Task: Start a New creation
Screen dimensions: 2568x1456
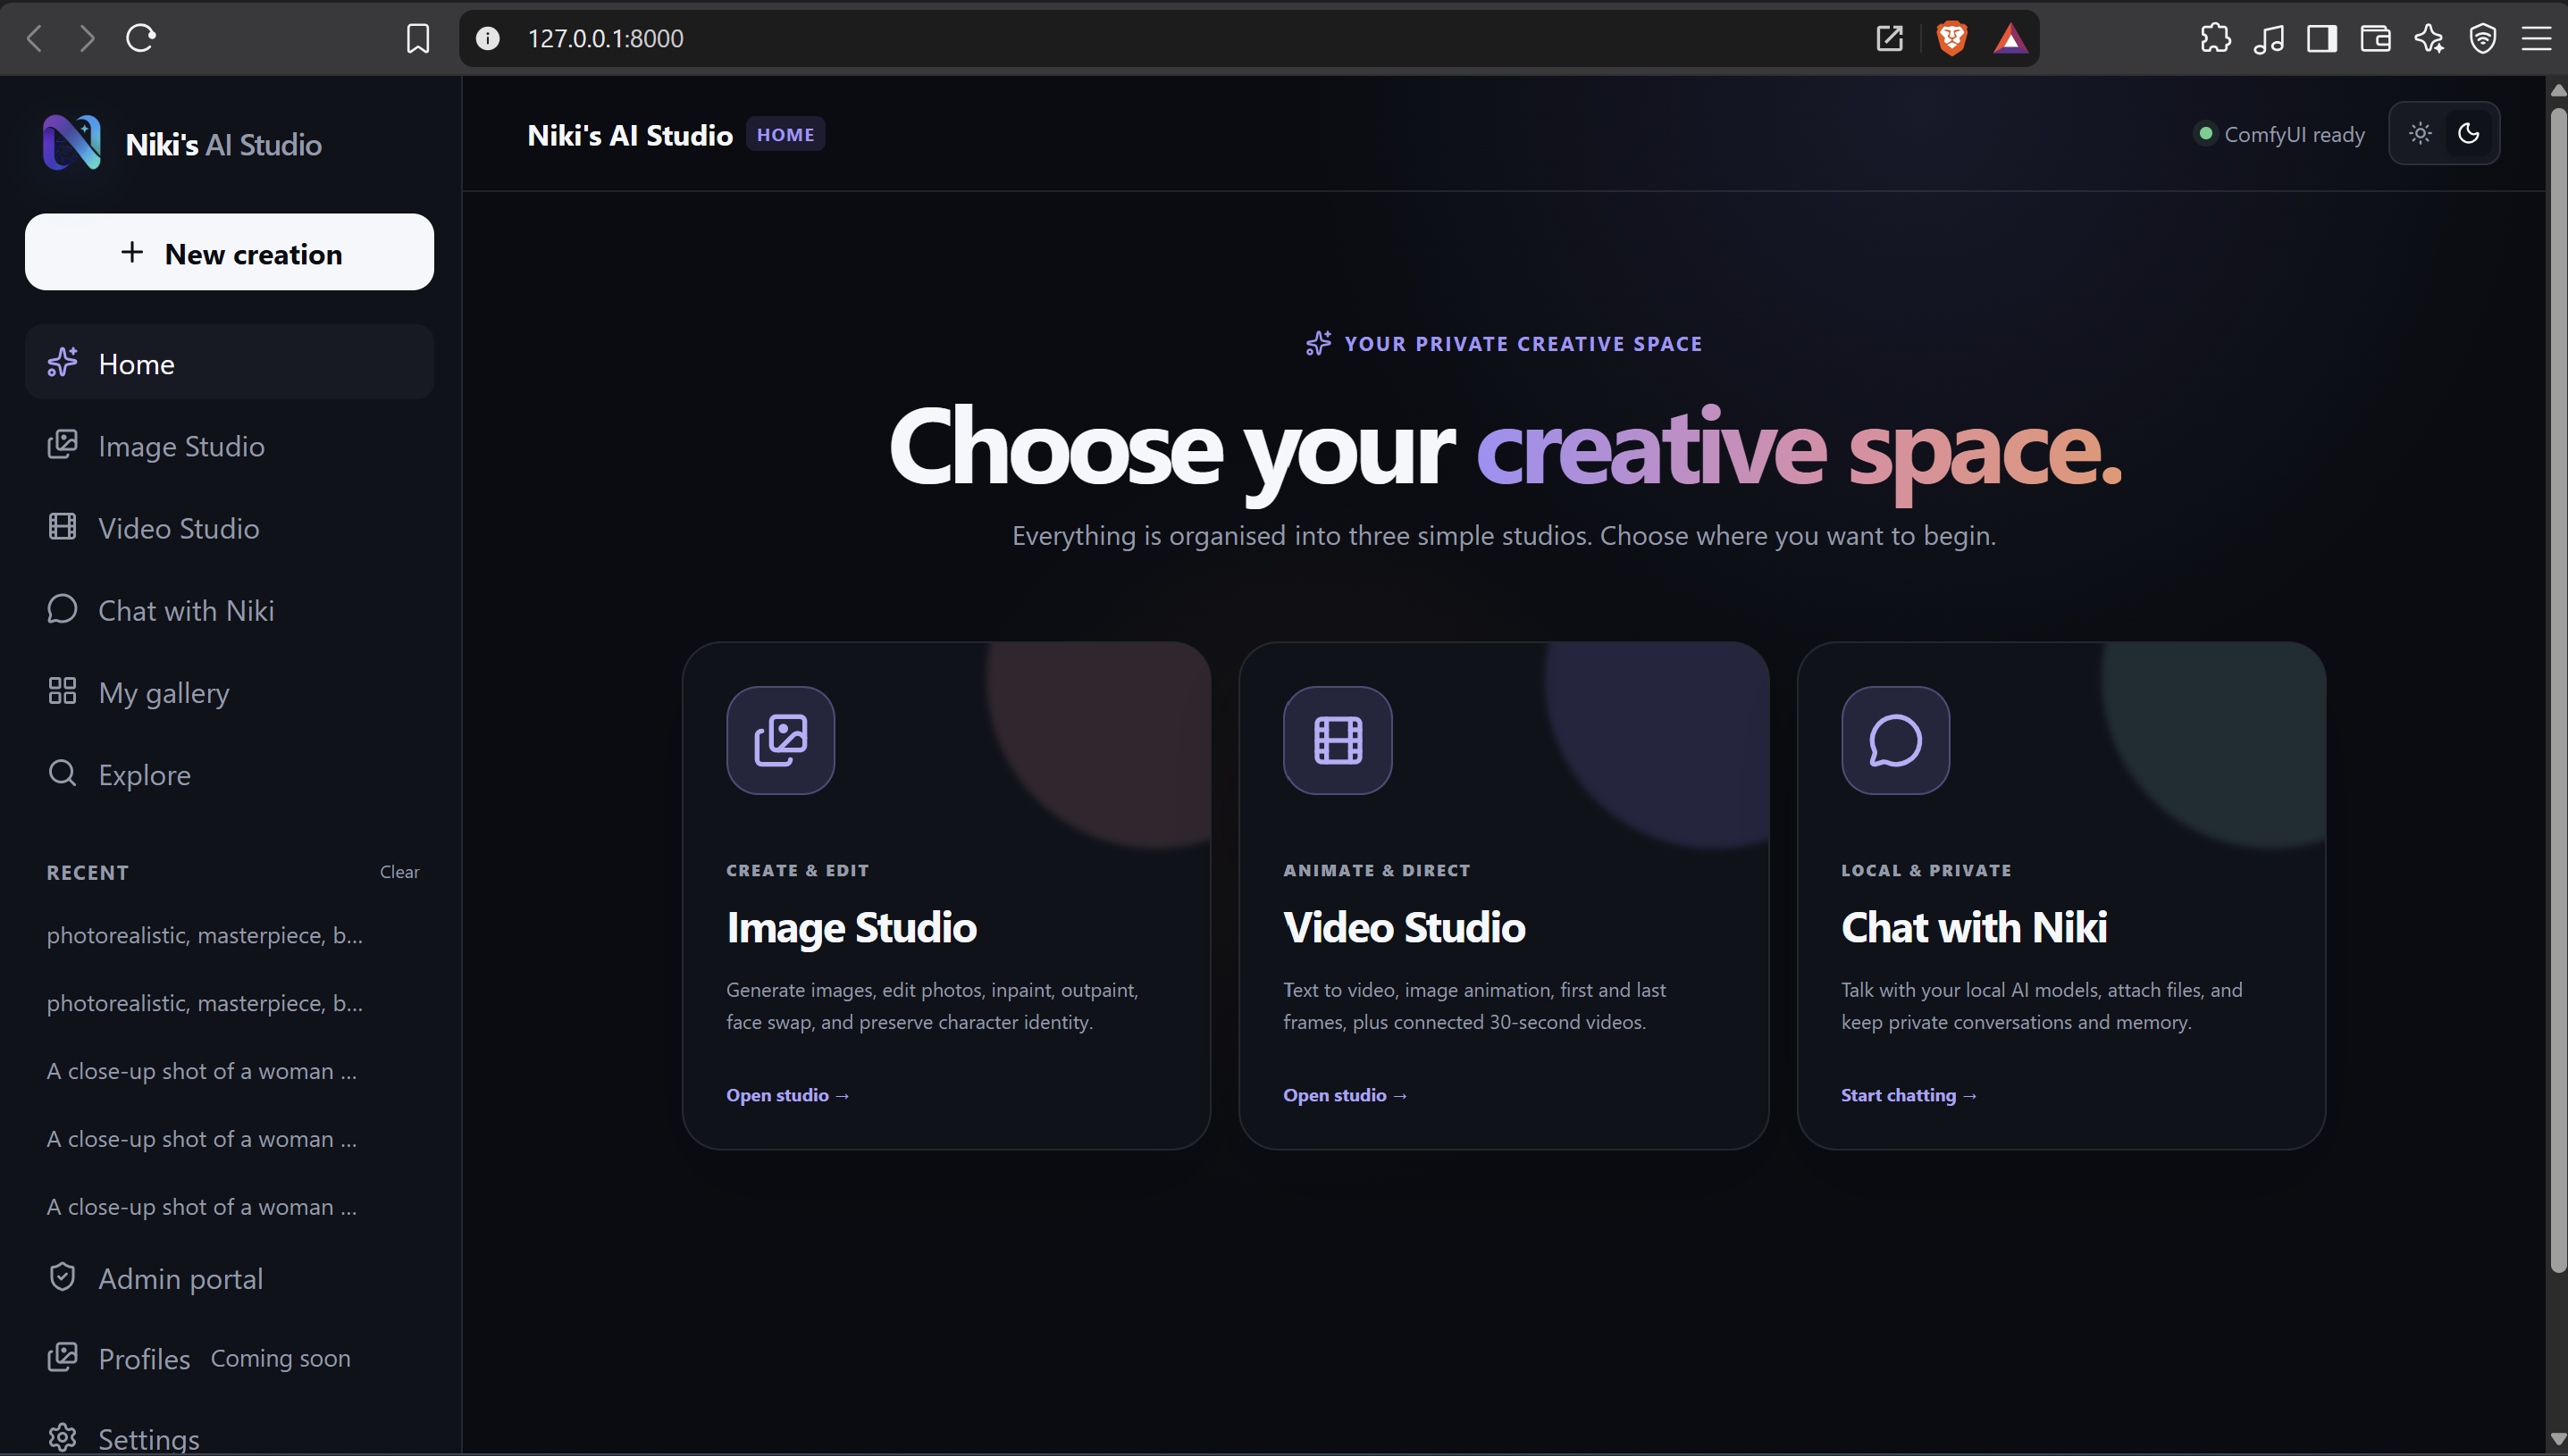Action: coord(229,252)
